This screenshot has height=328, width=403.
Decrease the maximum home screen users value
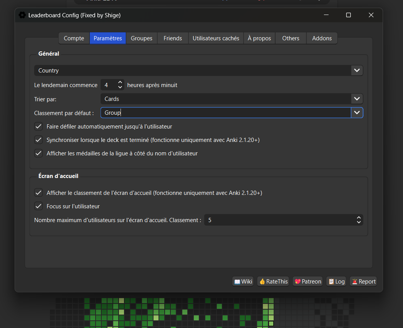(x=358, y=222)
